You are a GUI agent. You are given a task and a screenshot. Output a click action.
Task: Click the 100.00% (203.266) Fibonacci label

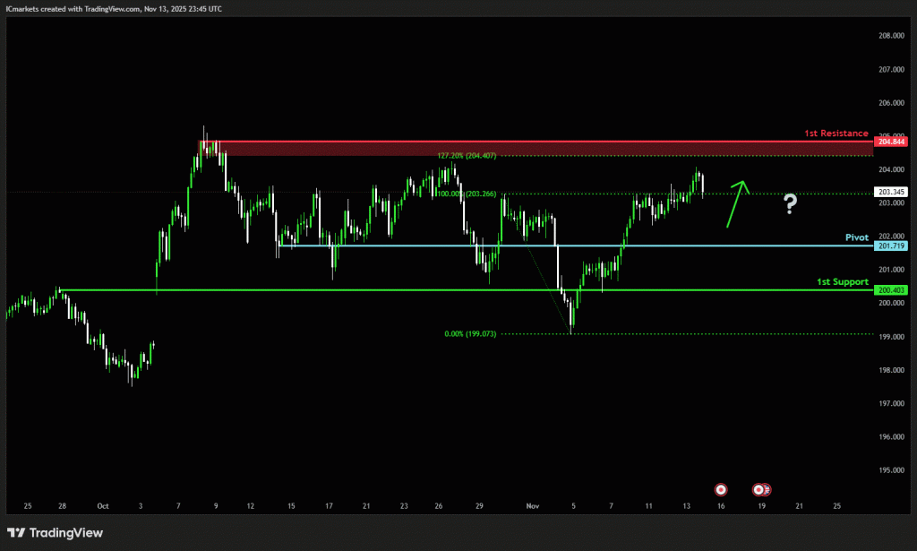click(x=467, y=193)
